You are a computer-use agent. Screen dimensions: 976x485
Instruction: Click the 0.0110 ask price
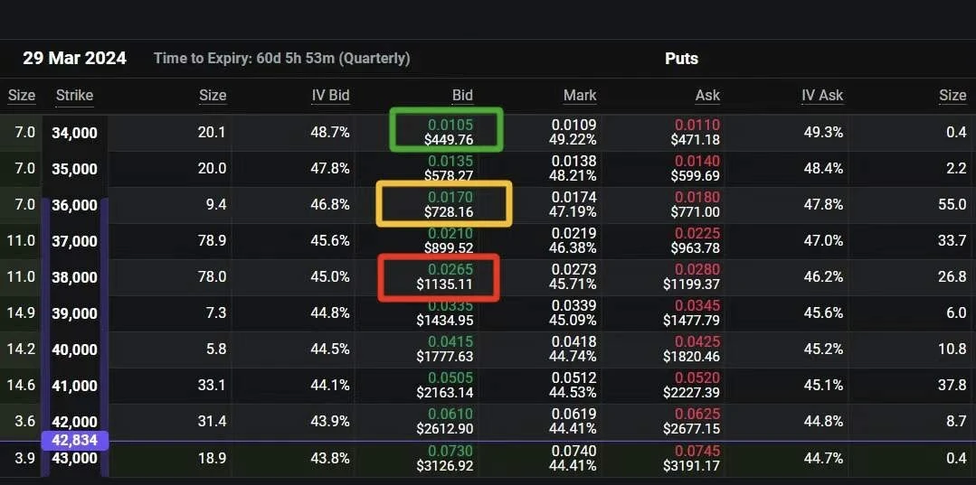coord(697,126)
